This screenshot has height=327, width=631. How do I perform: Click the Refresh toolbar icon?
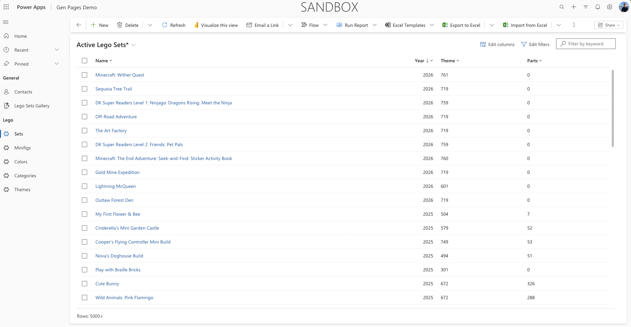(165, 25)
